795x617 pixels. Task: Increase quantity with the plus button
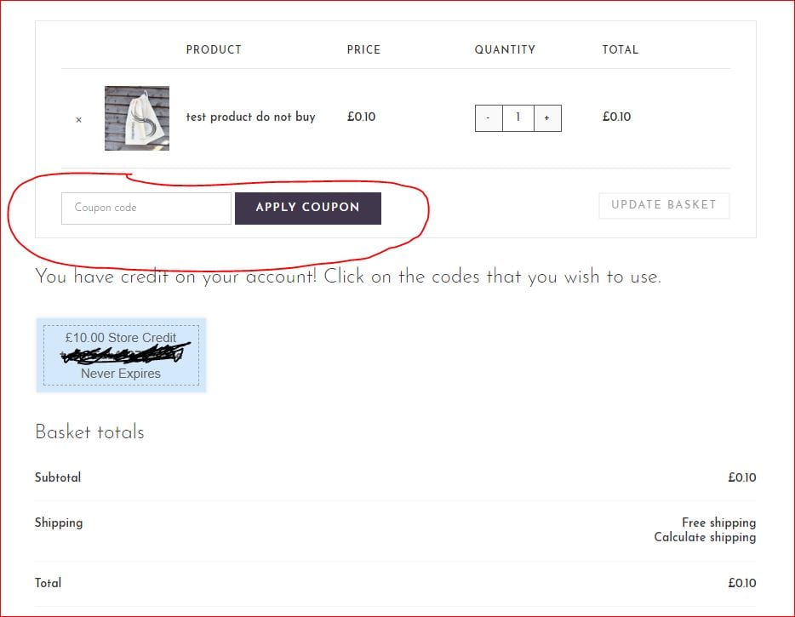[x=547, y=118]
